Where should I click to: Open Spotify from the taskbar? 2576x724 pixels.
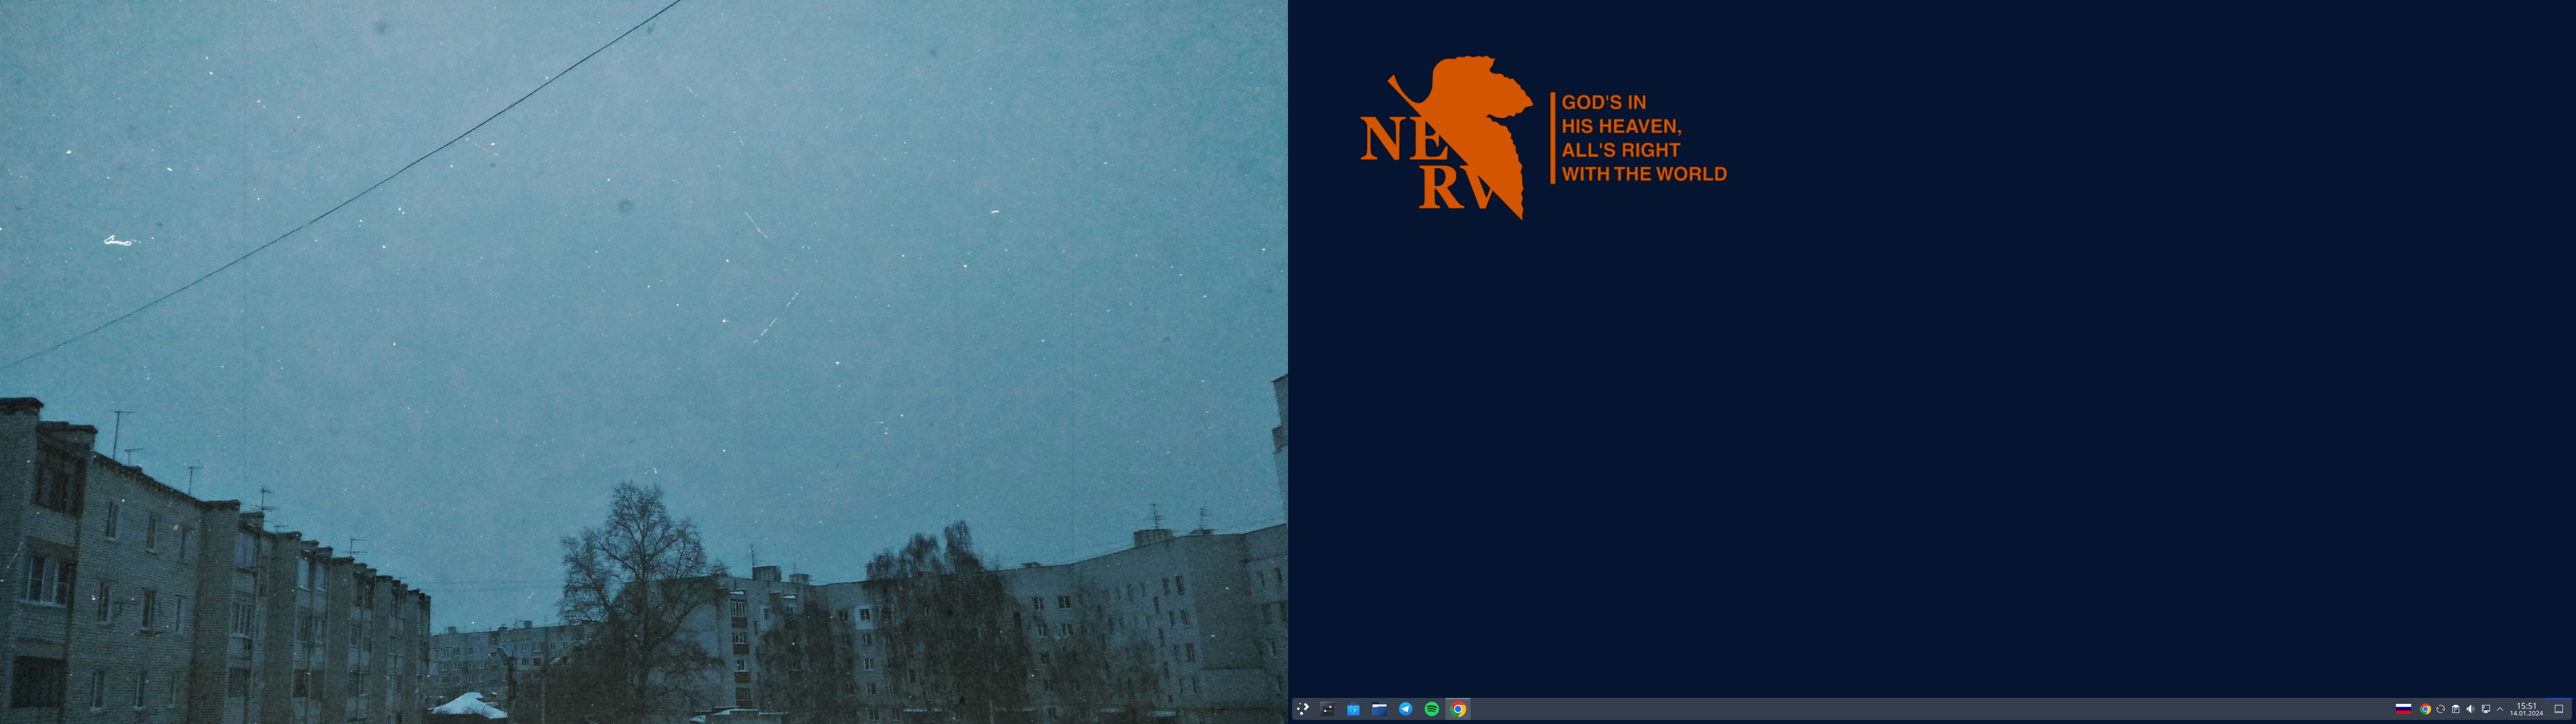pos(1432,709)
